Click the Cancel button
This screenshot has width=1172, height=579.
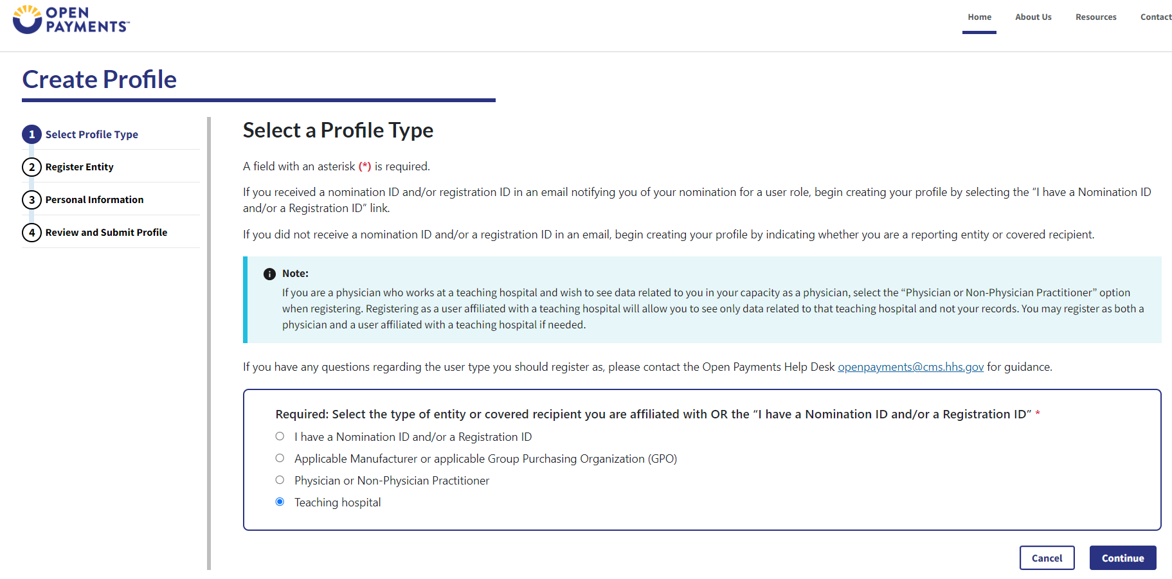[1047, 558]
